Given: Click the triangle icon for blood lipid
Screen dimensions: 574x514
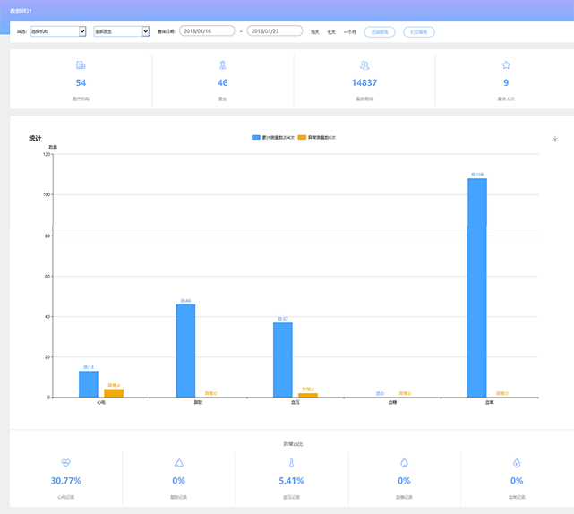Looking at the screenshot, I should [x=179, y=463].
